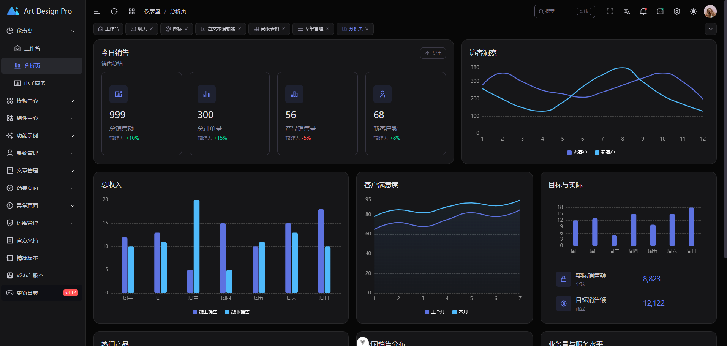Enter fullscreen mode via the top bar icon
This screenshot has width=727, height=346.
(x=610, y=11)
